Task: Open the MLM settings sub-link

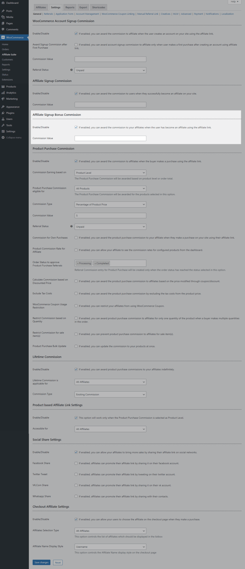Action: tap(176, 14)
